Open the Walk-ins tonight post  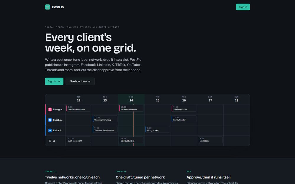pyautogui.click(x=79, y=140)
